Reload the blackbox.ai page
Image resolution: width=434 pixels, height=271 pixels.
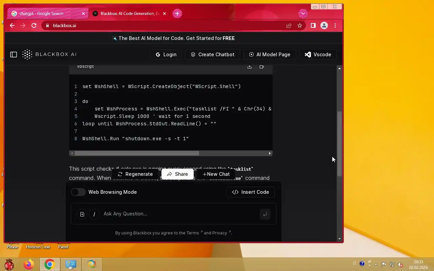34,25
